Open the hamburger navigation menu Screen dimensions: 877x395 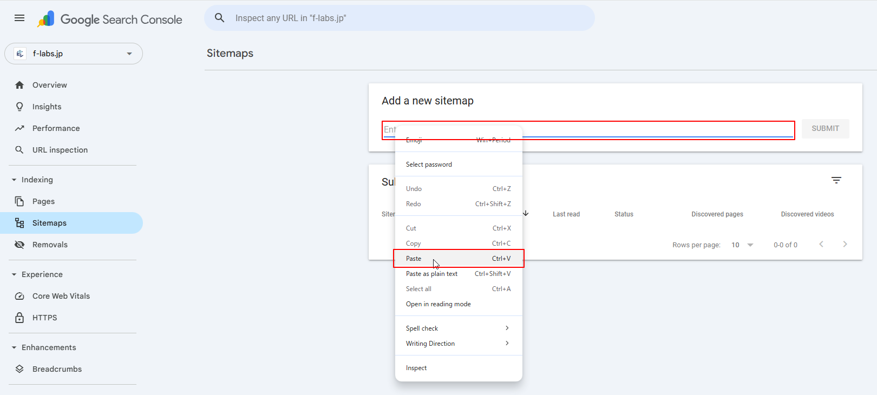pos(19,18)
